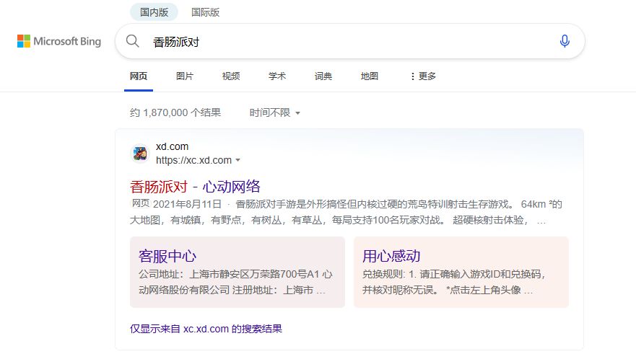
Task: Open the 香肠派对 - 心动网络 result link
Action: (195, 187)
